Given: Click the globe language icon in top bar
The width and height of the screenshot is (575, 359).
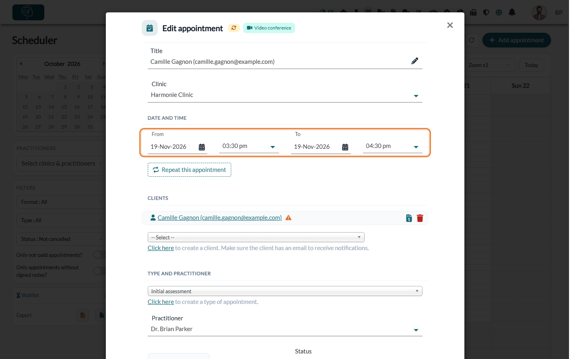Looking at the screenshot, I should pyautogui.click(x=499, y=12).
